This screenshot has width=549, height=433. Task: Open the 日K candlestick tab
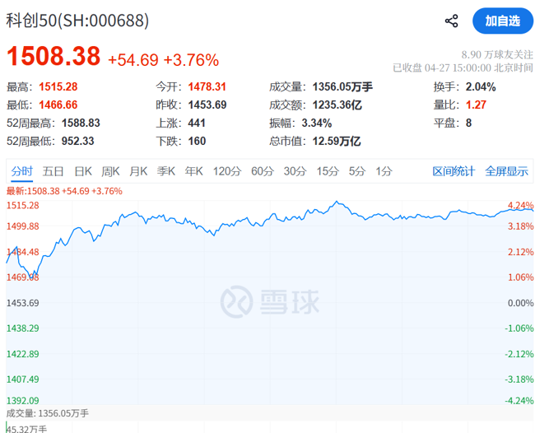pos(83,171)
